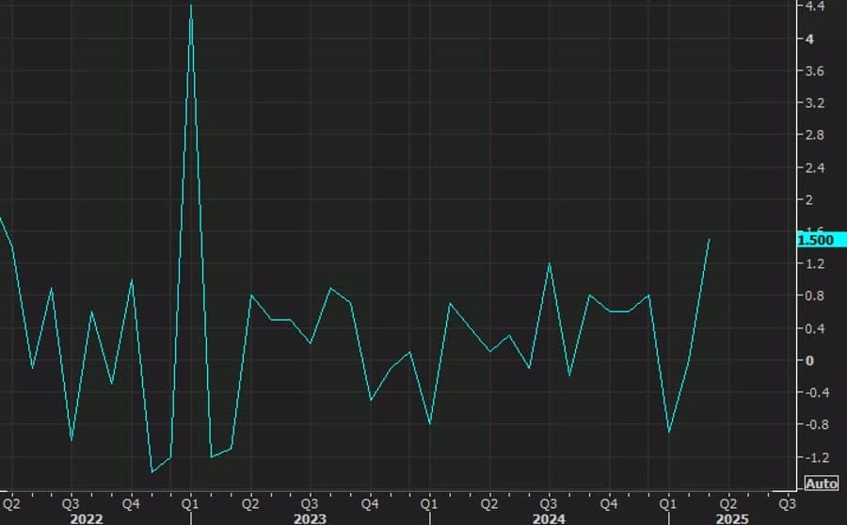
Task: Click the 3.6 label on the y-axis
Action: pyautogui.click(x=810, y=72)
